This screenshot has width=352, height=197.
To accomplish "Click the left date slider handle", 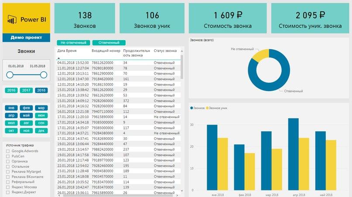I will 10,75.
